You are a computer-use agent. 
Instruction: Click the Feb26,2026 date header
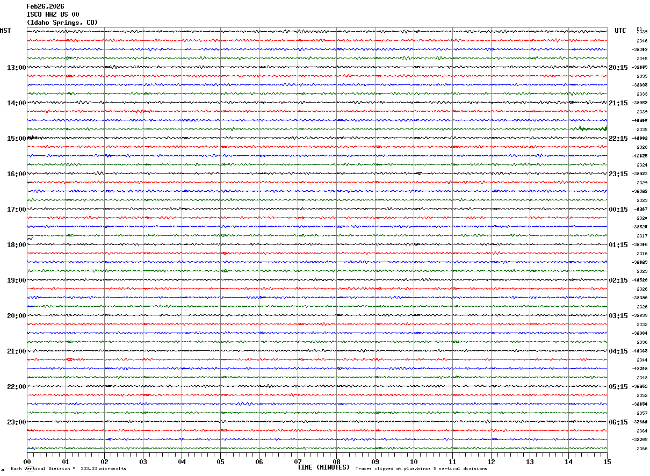point(45,6)
